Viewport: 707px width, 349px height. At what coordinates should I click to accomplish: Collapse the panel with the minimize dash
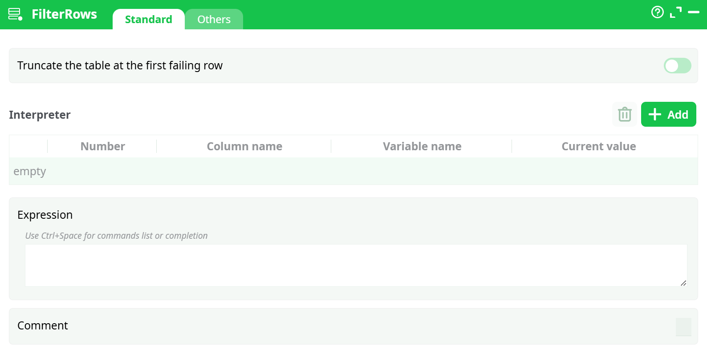click(x=694, y=12)
